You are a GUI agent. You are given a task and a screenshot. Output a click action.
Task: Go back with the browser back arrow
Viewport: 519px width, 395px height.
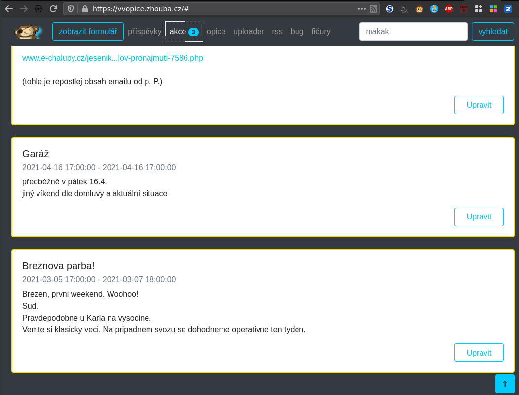pyautogui.click(x=9, y=9)
